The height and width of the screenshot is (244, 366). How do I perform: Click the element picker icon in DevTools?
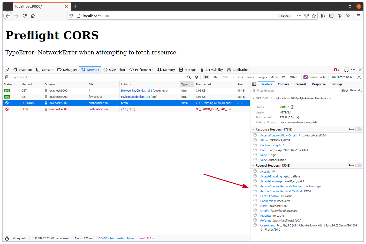[x=7, y=70]
